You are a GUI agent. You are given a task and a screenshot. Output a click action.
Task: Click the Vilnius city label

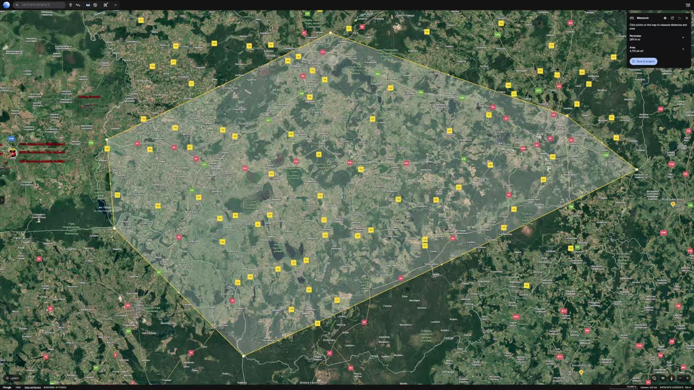pos(560,128)
